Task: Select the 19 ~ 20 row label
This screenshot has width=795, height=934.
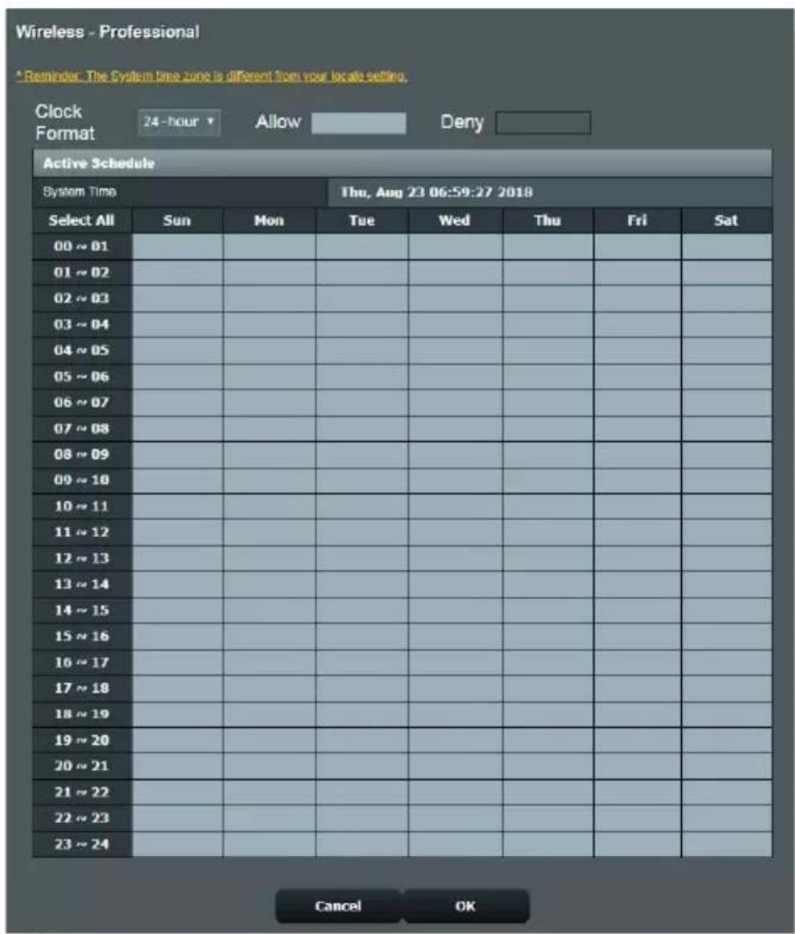Action: coord(82,740)
